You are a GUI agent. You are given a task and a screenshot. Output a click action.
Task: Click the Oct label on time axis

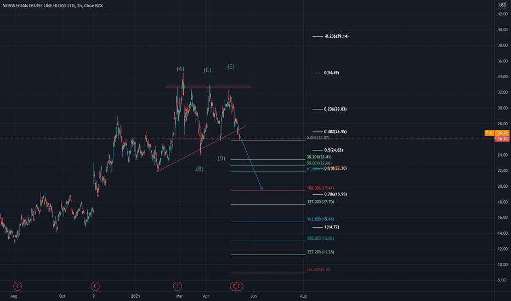click(x=63, y=296)
